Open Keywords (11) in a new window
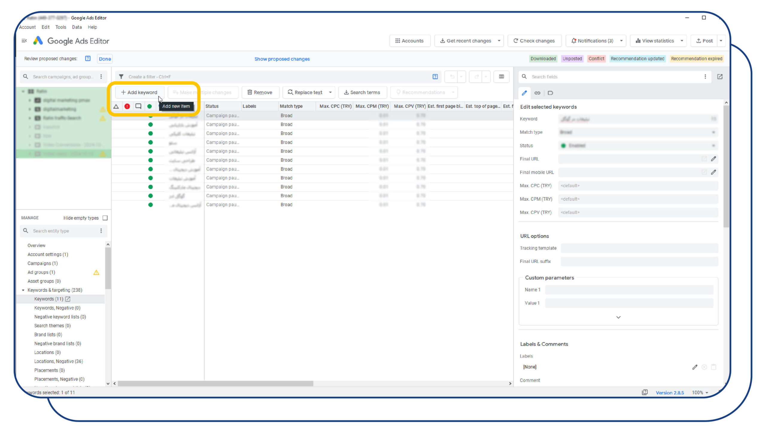The width and height of the screenshot is (766, 433). 68,299
